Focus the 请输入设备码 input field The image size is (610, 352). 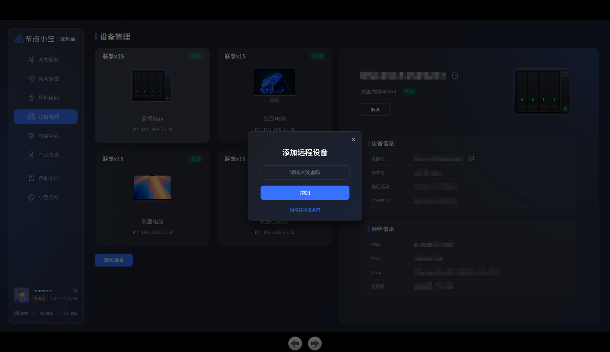point(305,172)
